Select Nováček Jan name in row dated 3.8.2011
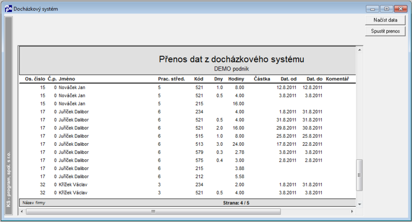The width and height of the screenshot is (412, 222). 72,96
